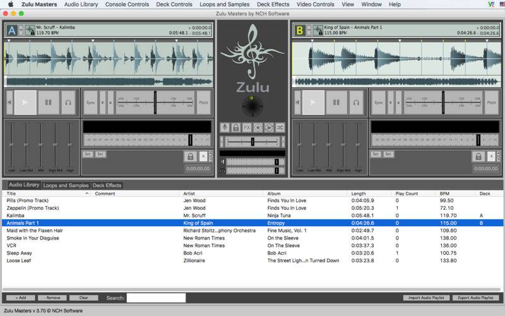Nudge crossfader right with arrow button

[x=283, y=141]
